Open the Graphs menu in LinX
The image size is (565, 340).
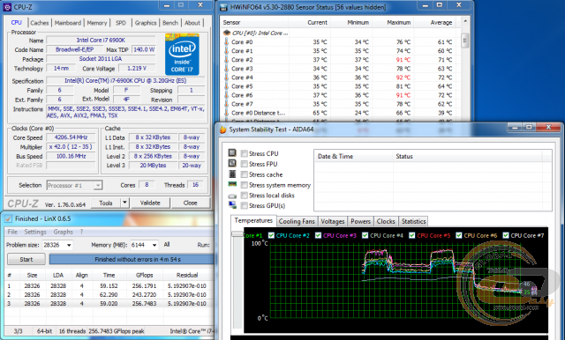[63, 232]
